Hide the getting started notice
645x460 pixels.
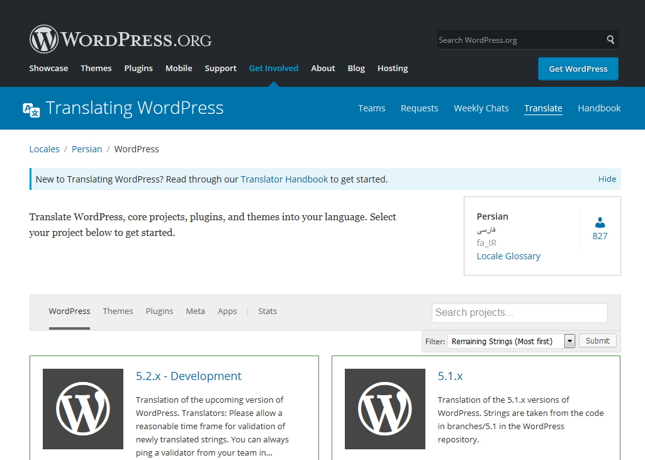tap(607, 179)
